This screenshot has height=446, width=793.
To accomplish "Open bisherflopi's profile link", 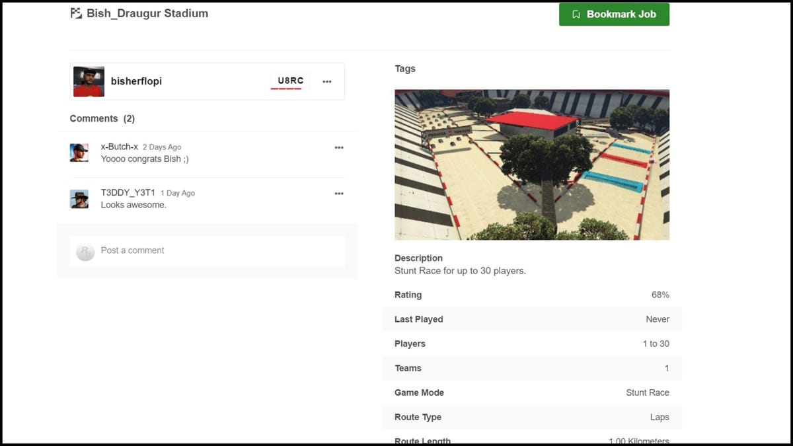I will pyautogui.click(x=136, y=81).
